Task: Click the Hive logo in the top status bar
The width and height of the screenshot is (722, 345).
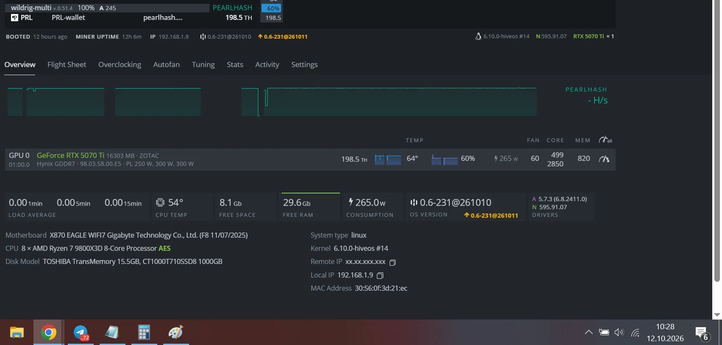Action: pyautogui.click(x=203, y=36)
